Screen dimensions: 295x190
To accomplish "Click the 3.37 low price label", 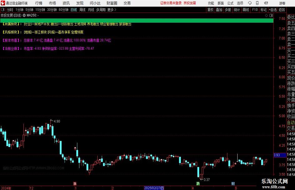I will point(207,180).
